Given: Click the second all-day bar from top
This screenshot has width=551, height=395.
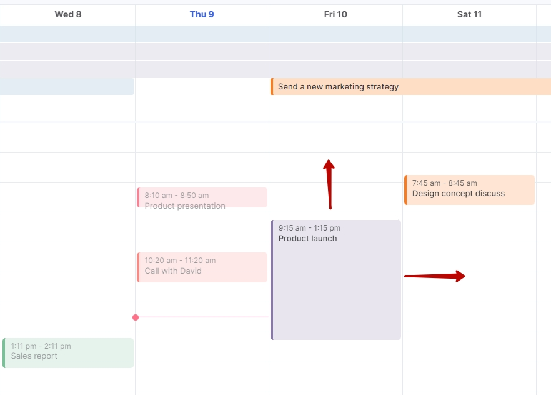Looking at the screenshot, I should pyautogui.click(x=275, y=51).
